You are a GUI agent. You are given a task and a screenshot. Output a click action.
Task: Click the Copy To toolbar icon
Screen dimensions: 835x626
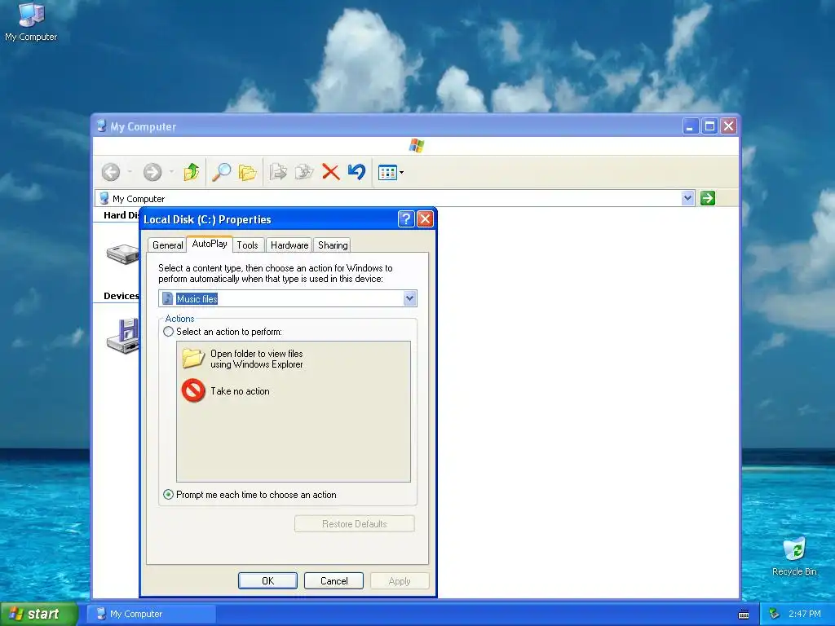tap(304, 172)
